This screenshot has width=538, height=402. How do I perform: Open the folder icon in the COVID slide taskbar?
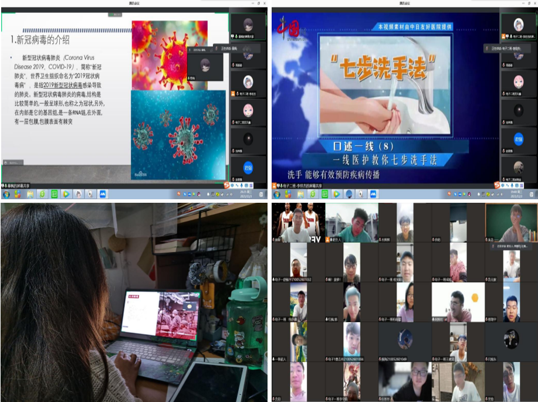[30, 194]
